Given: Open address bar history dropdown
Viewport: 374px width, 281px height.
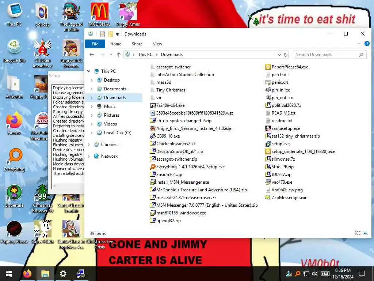Looking at the screenshot, I should click(279, 55).
